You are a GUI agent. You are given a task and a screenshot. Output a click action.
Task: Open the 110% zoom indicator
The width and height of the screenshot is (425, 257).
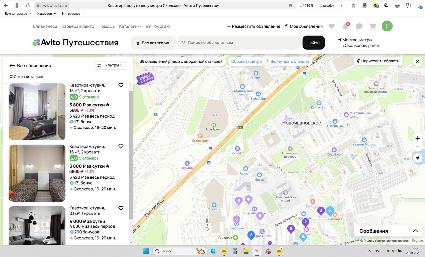point(306,6)
